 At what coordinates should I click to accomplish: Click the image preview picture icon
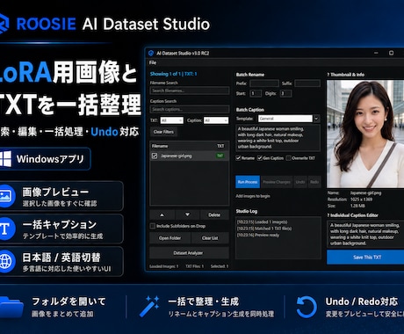point(6,196)
